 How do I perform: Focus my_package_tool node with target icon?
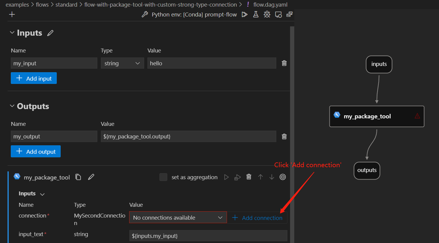pyautogui.click(x=283, y=177)
